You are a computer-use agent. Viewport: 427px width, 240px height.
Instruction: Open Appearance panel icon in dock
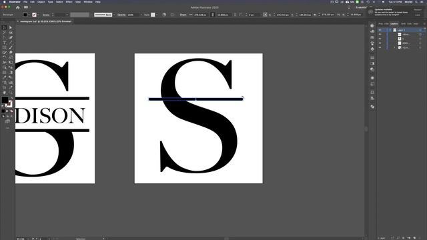(372, 78)
